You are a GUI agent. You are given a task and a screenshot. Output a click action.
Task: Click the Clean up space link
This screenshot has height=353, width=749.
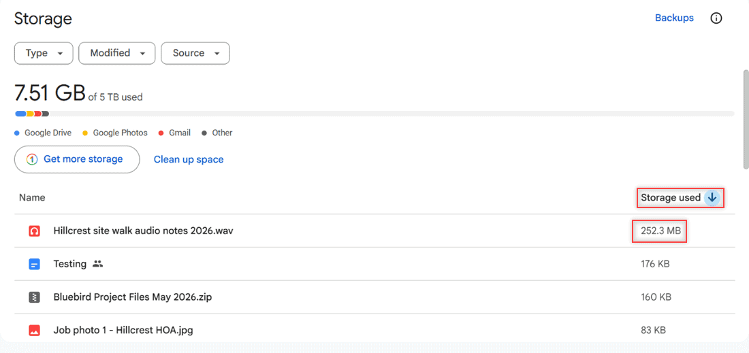coord(189,159)
